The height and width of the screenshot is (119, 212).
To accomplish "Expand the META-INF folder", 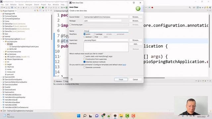I will point(6,49).
